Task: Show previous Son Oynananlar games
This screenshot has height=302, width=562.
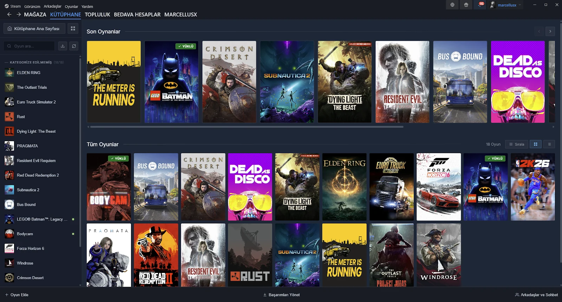Action: 540,31
